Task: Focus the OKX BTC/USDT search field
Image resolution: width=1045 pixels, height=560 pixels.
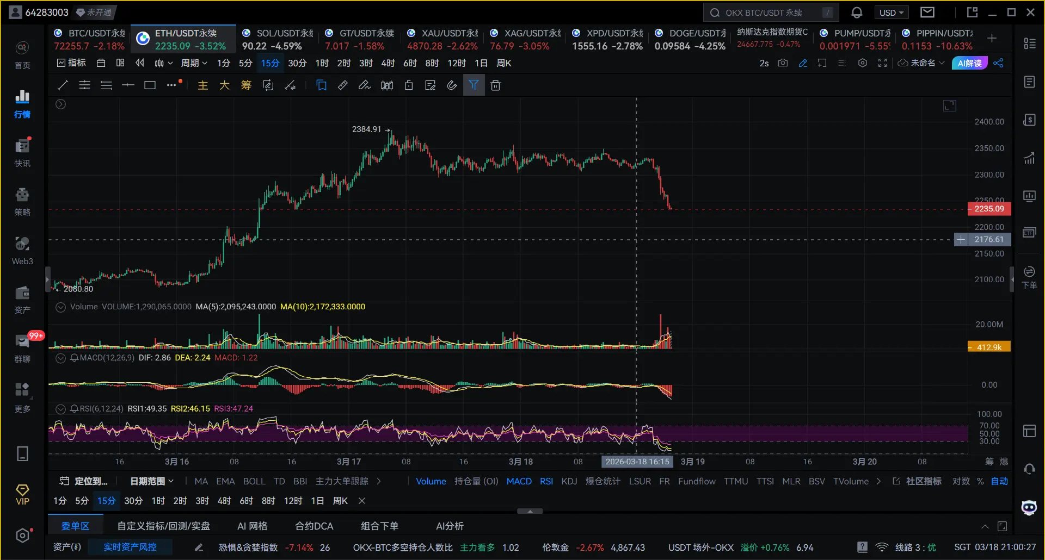Action: 771,13
